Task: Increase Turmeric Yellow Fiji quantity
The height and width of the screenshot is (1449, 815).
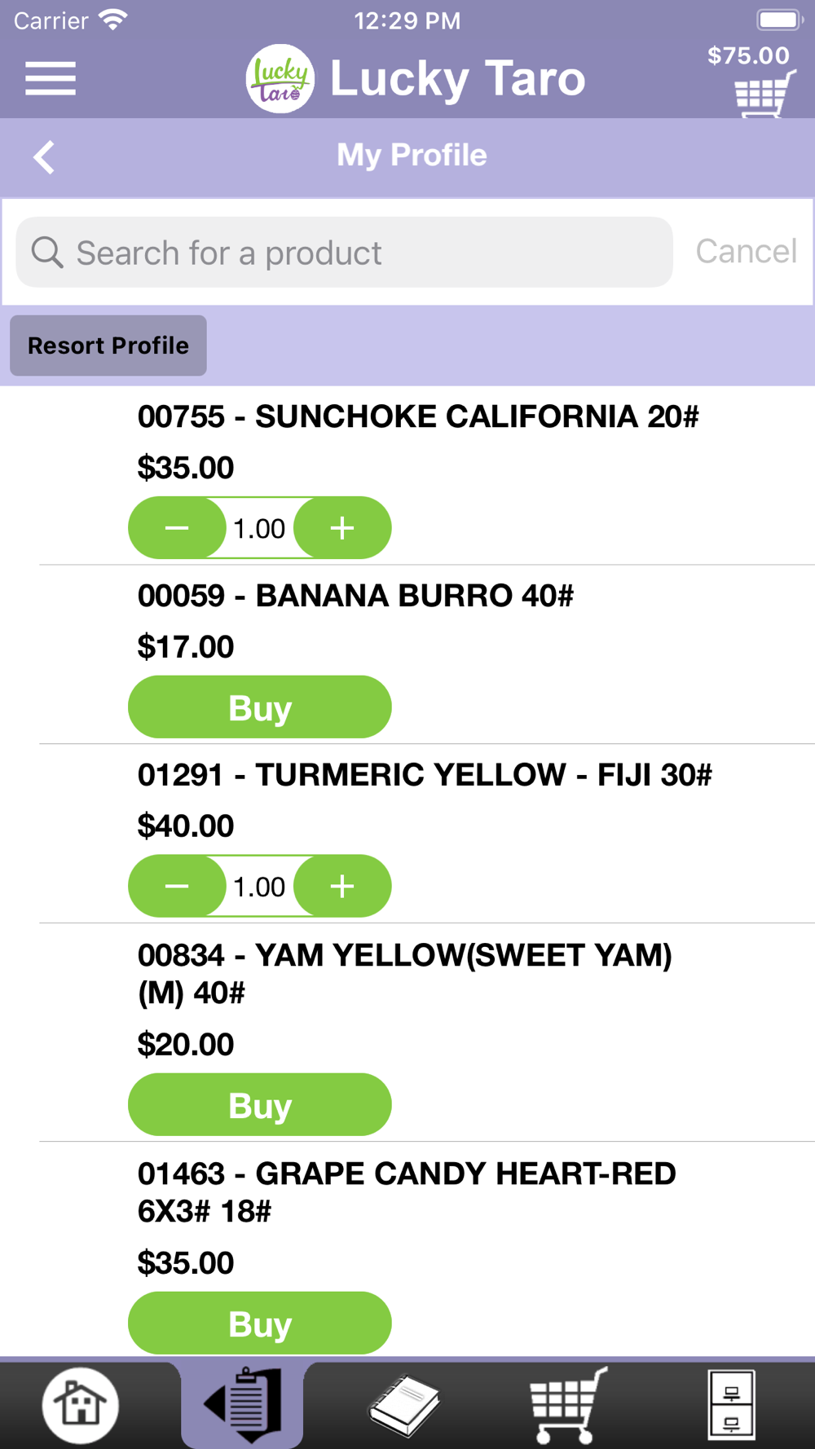Action: coord(342,886)
